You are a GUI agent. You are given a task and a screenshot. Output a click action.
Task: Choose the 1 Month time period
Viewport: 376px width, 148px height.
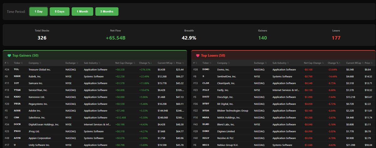[x=82, y=12]
